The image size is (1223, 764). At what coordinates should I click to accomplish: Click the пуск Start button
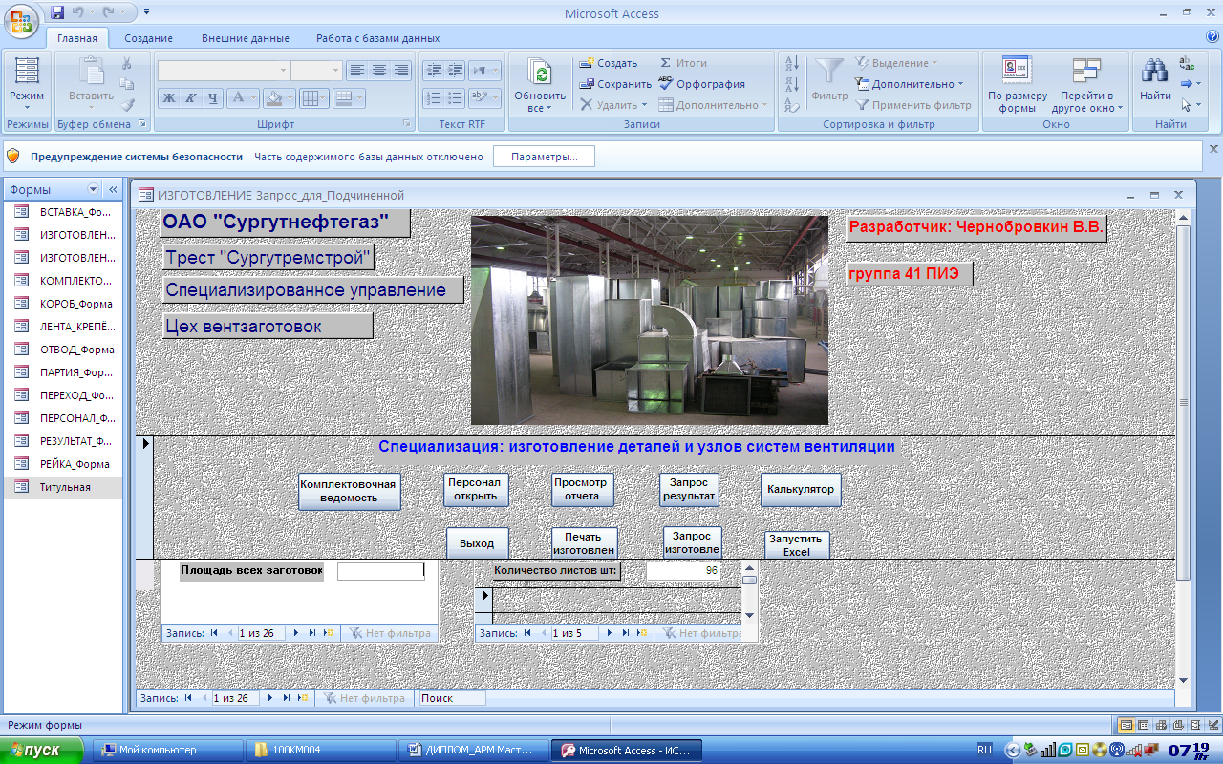[x=42, y=751]
